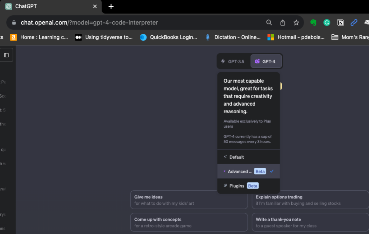Open the Grammarly extension icon

pyautogui.click(x=327, y=23)
